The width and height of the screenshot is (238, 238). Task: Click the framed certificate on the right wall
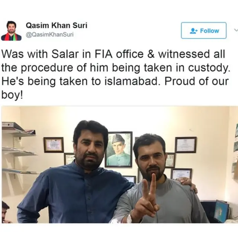[186, 145]
